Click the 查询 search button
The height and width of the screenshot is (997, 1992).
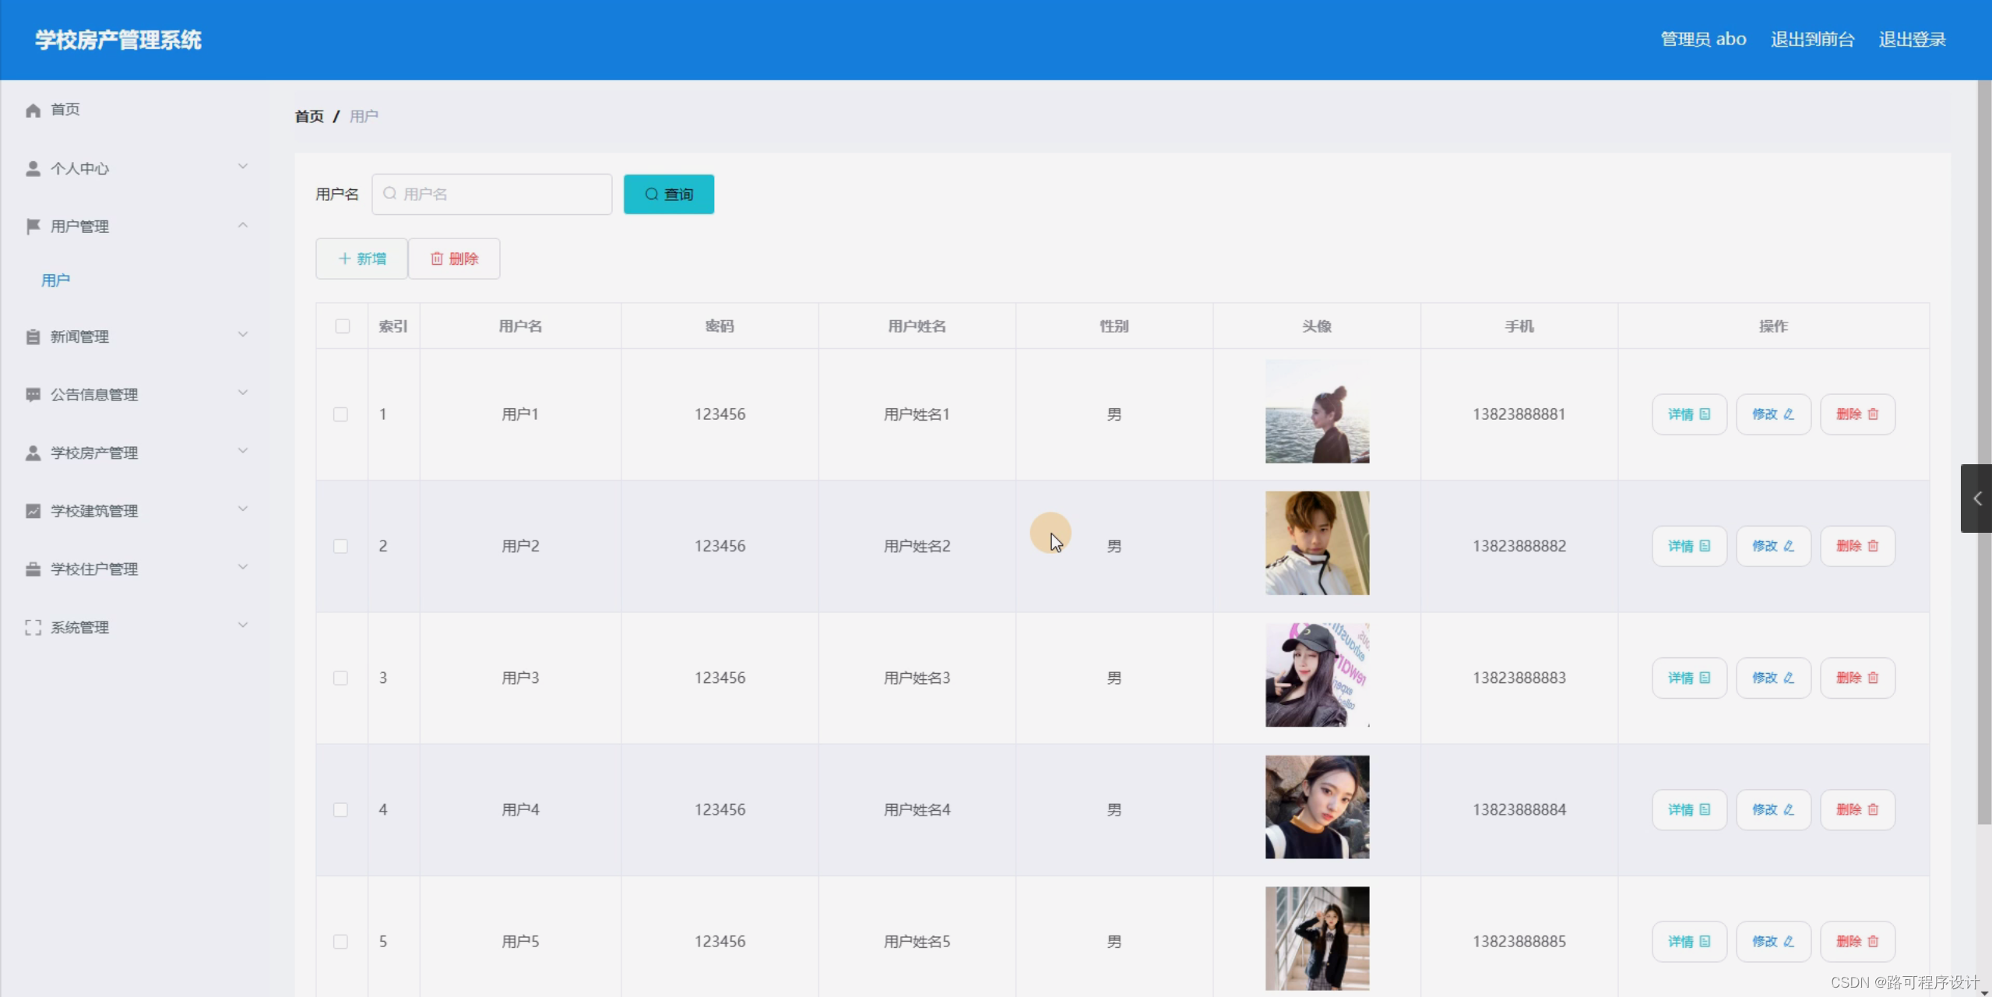pyautogui.click(x=668, y=194)
